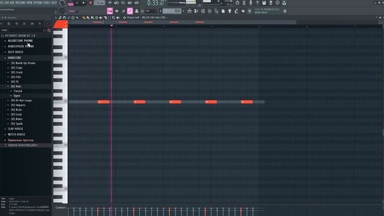Click the first orange note in piano roll

pos(104,102)
